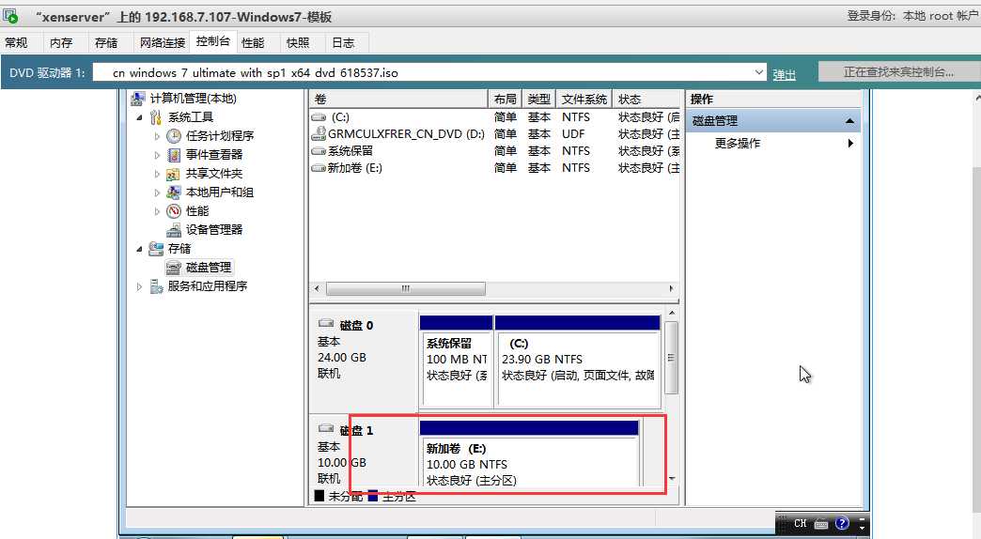This screenshot has height=539, width=981.
Task: Click the 正在查找来宾控制台 button
Action: (899, 72)
